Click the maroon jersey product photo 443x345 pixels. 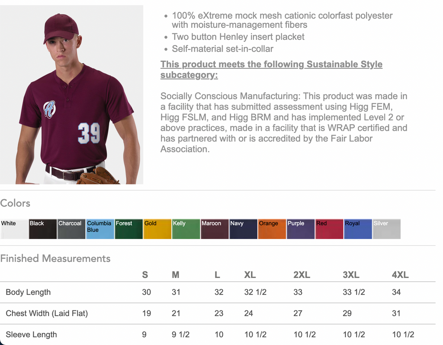click(72, 95)
